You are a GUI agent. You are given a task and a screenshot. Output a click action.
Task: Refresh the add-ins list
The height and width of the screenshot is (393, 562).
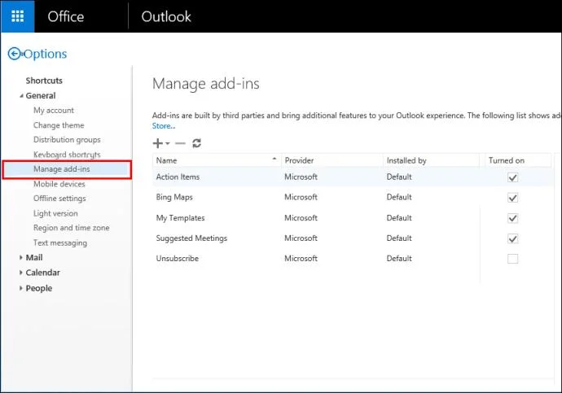[197, 143]
